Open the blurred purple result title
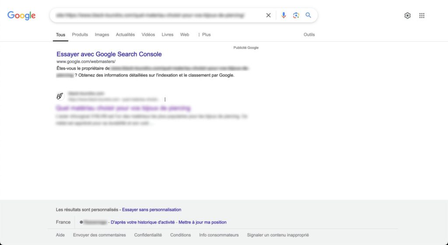The width and height of the screenshot is (448, 245). pos(123,108)
